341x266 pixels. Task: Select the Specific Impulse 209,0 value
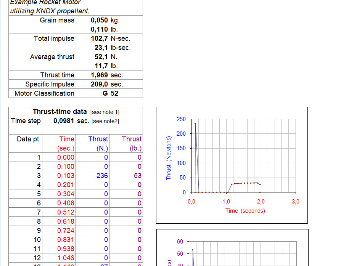click(99, 84)
